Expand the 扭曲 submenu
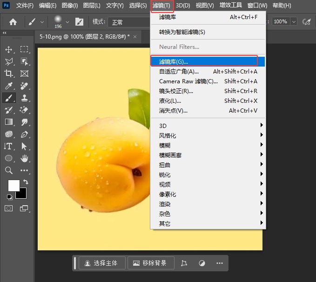The width and height of the screenshot is (316, 282). (208, 165)
